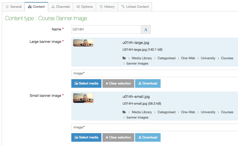Screen dimensions: 238x146
Task: Select media for the small banner image
Action: coord(86,137)
